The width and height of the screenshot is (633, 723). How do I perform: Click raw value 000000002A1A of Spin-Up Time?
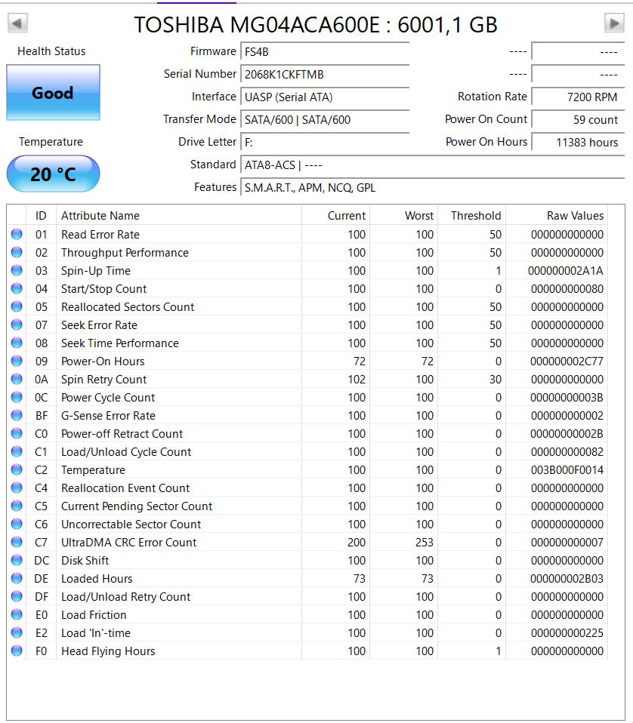tap(566, 271)
